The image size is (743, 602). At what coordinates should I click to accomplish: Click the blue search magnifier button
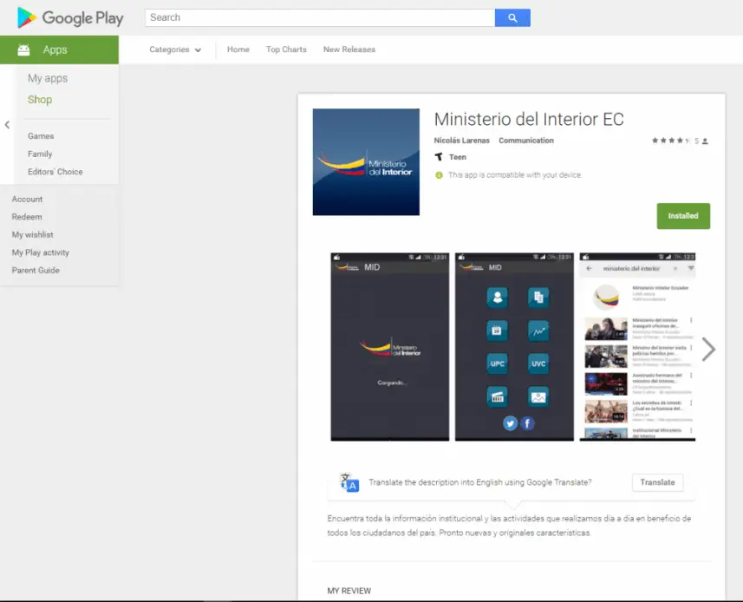click(x=512, y=17)
